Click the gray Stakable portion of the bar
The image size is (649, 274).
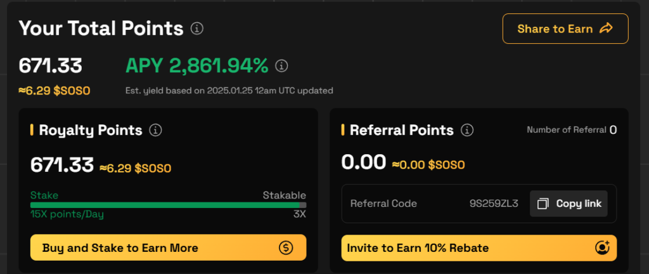[x=302, y=205]
